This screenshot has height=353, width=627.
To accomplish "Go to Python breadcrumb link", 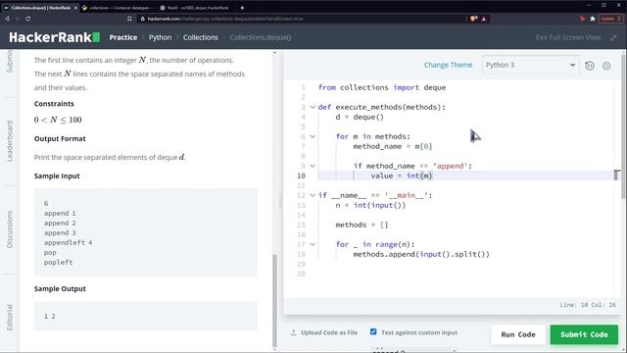I will [160, 37].
